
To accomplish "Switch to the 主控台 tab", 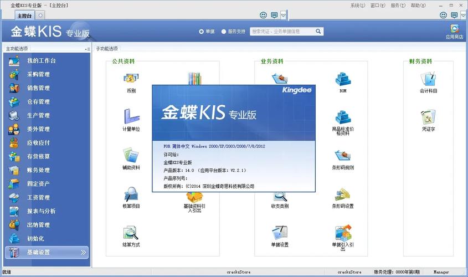I will (24, 15).
